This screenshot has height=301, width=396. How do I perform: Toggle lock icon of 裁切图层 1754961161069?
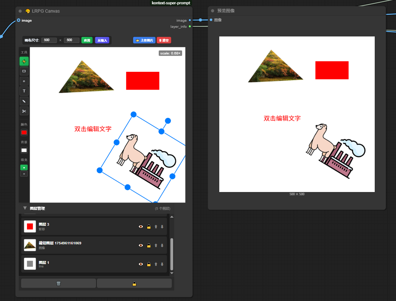(x=149, y=245)
